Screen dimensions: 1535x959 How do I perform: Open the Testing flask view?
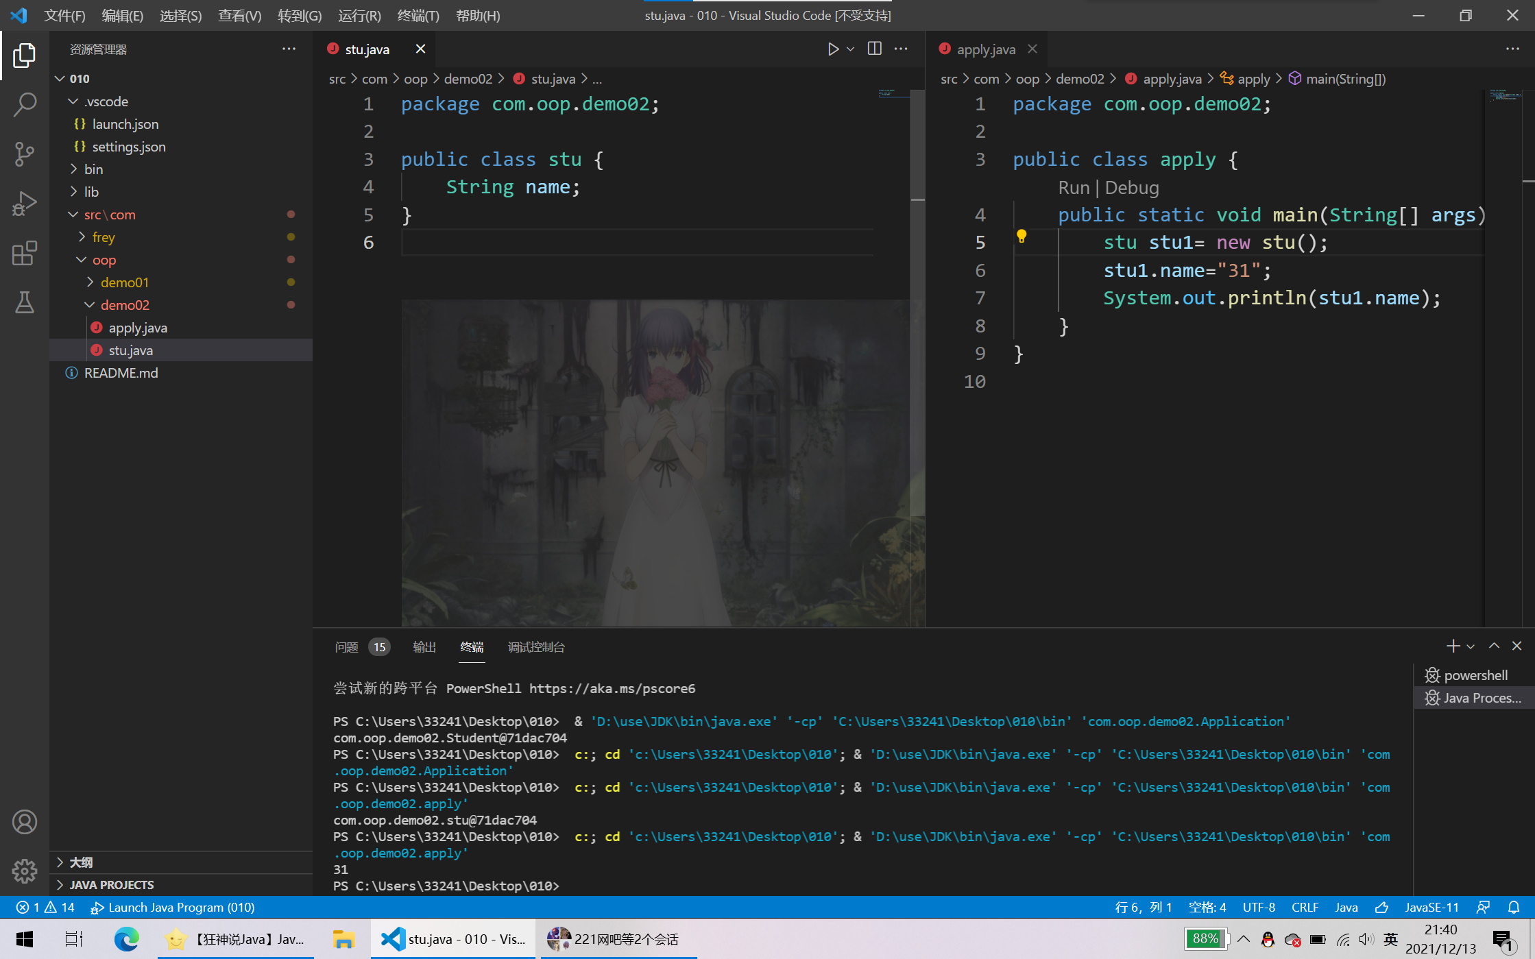25,302
